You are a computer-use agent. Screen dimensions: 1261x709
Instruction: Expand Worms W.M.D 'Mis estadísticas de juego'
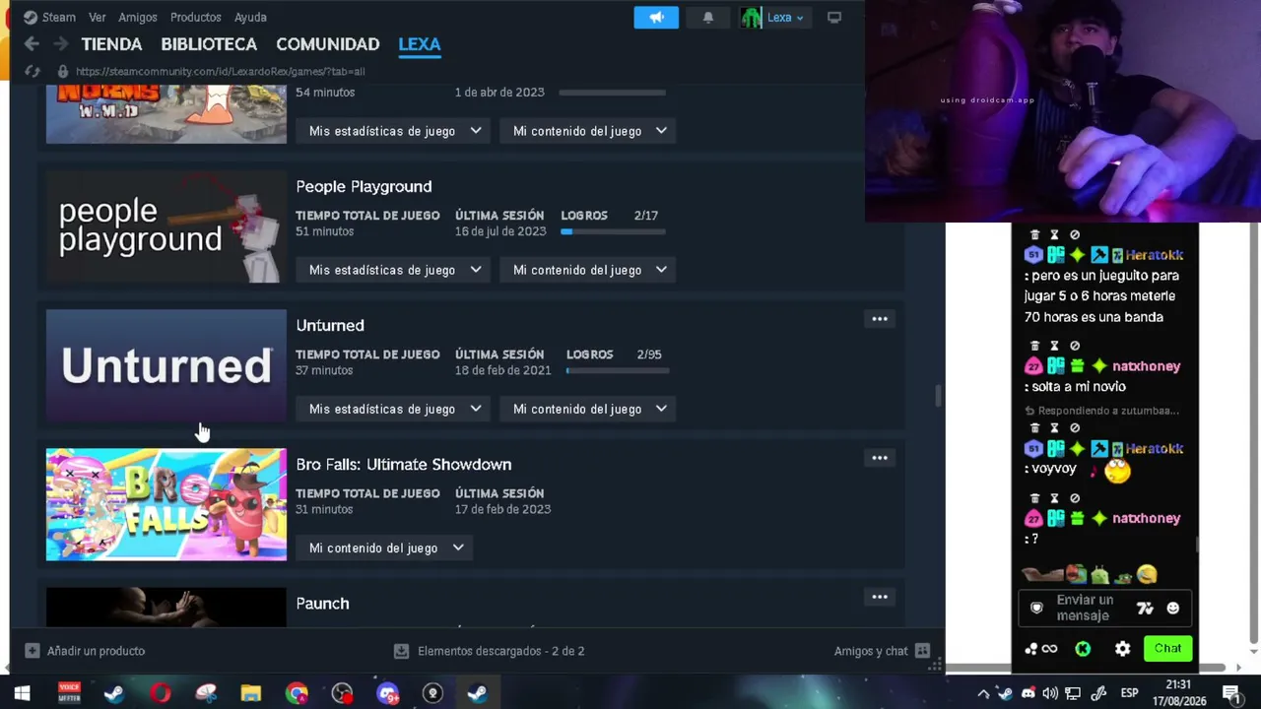pyautogui.click(x=394, y=131)
